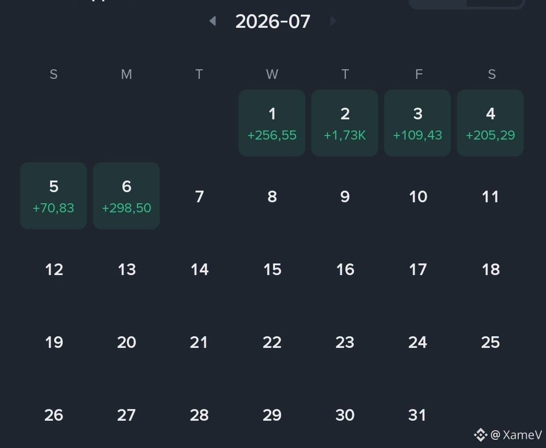Select date 23 in calendar
546x448 pixels.
click(x=345, y=342)
